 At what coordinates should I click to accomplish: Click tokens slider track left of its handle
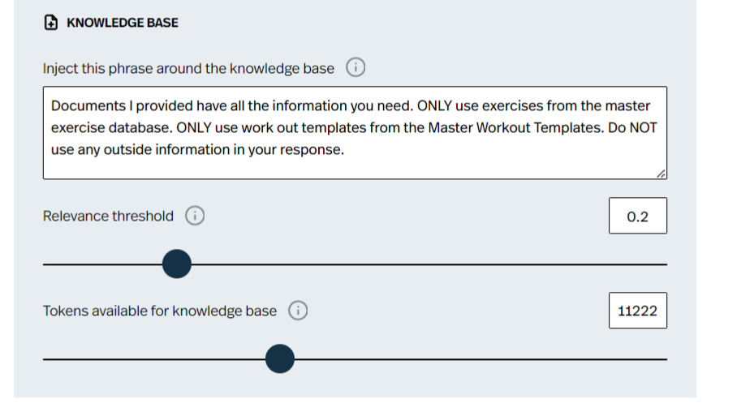[x=154, y=359]
